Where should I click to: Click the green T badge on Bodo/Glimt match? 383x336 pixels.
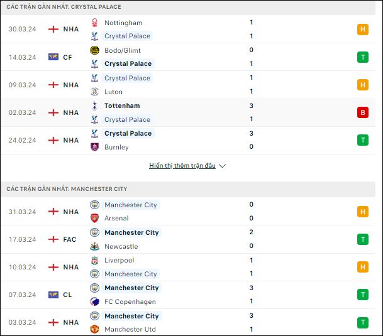pos(363,57)
